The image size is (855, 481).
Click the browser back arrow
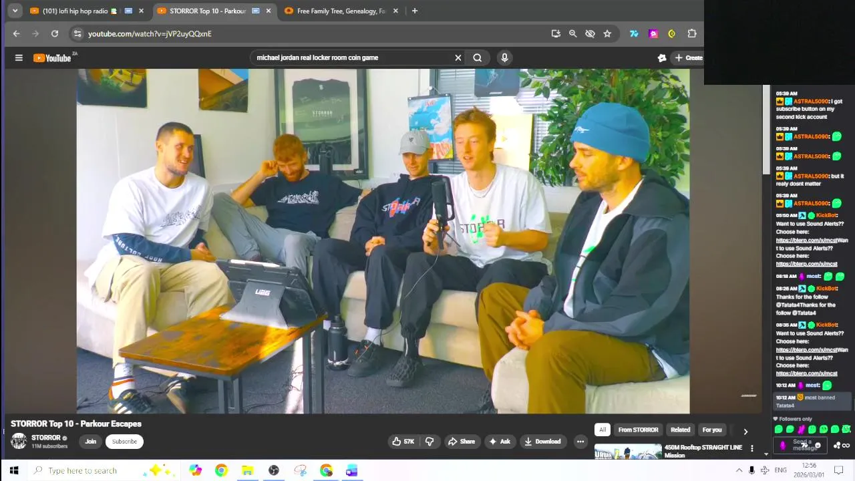[17, 33]
